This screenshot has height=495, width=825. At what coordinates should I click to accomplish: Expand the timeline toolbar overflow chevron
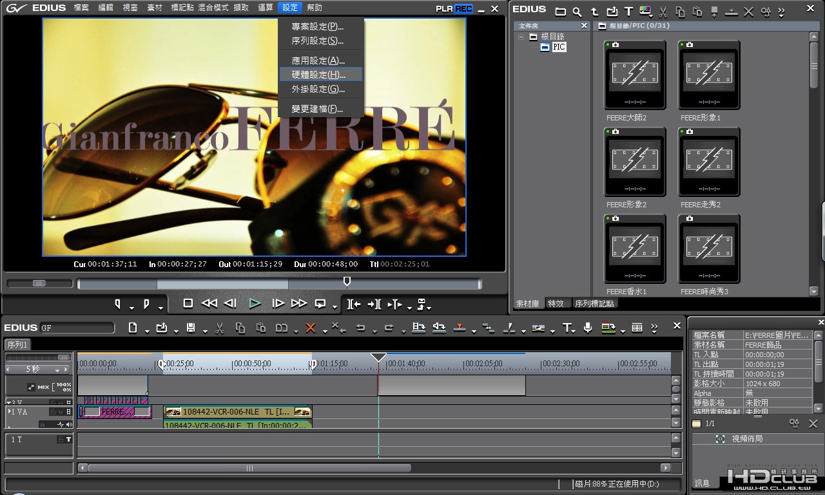(655, 328)
